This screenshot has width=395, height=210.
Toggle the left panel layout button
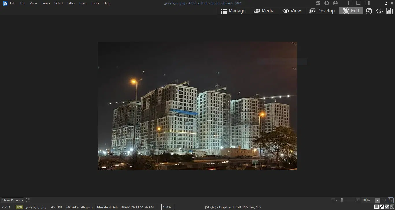350,3
